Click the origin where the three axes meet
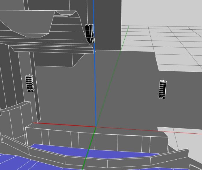202x170 pixels. [96, 127]
